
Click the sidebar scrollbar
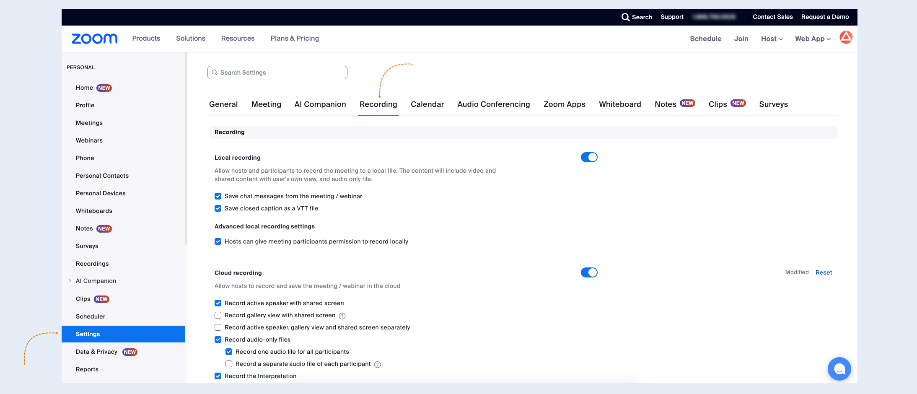[186, 149]
